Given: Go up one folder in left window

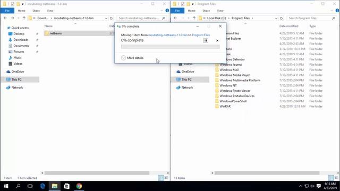Looking at the screenshot, I should [x=24, y=18].
